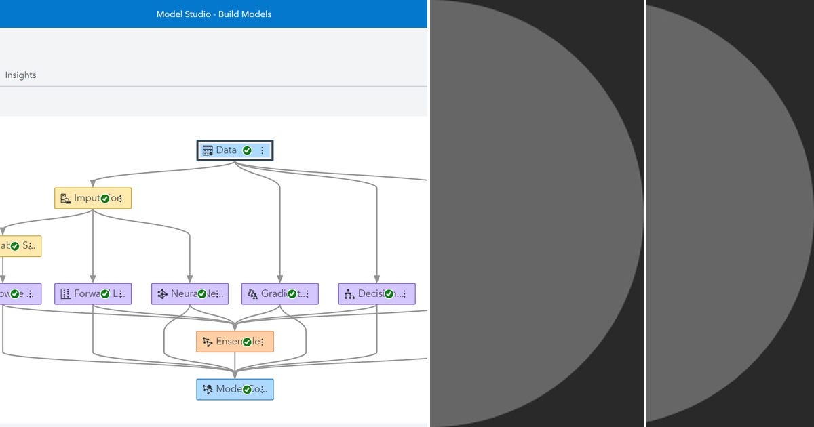Click the Gradient Boosting node icon
This screenshot has height=427, width=814.
click(x=252, y=294)
